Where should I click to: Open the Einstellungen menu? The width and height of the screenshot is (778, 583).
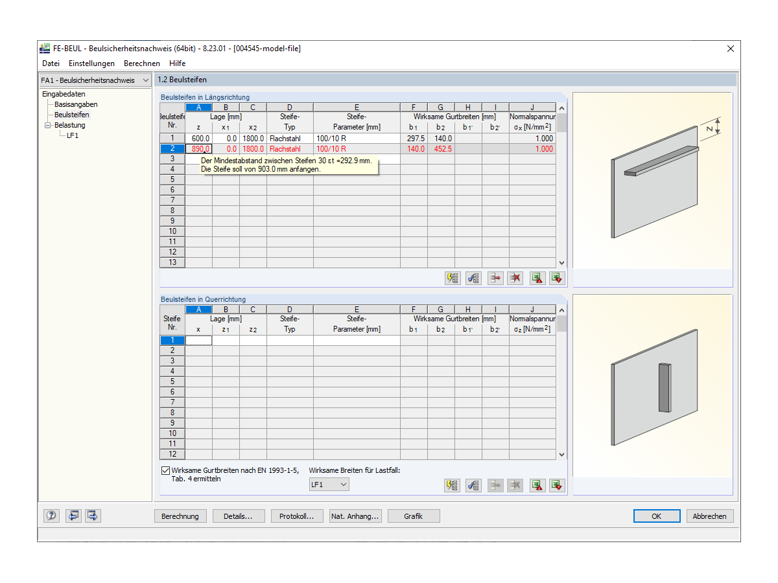pos(91,63)
